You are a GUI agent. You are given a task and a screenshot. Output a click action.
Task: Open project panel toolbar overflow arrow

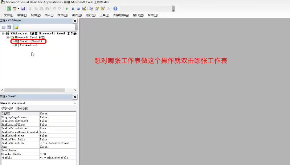[76, 27]
